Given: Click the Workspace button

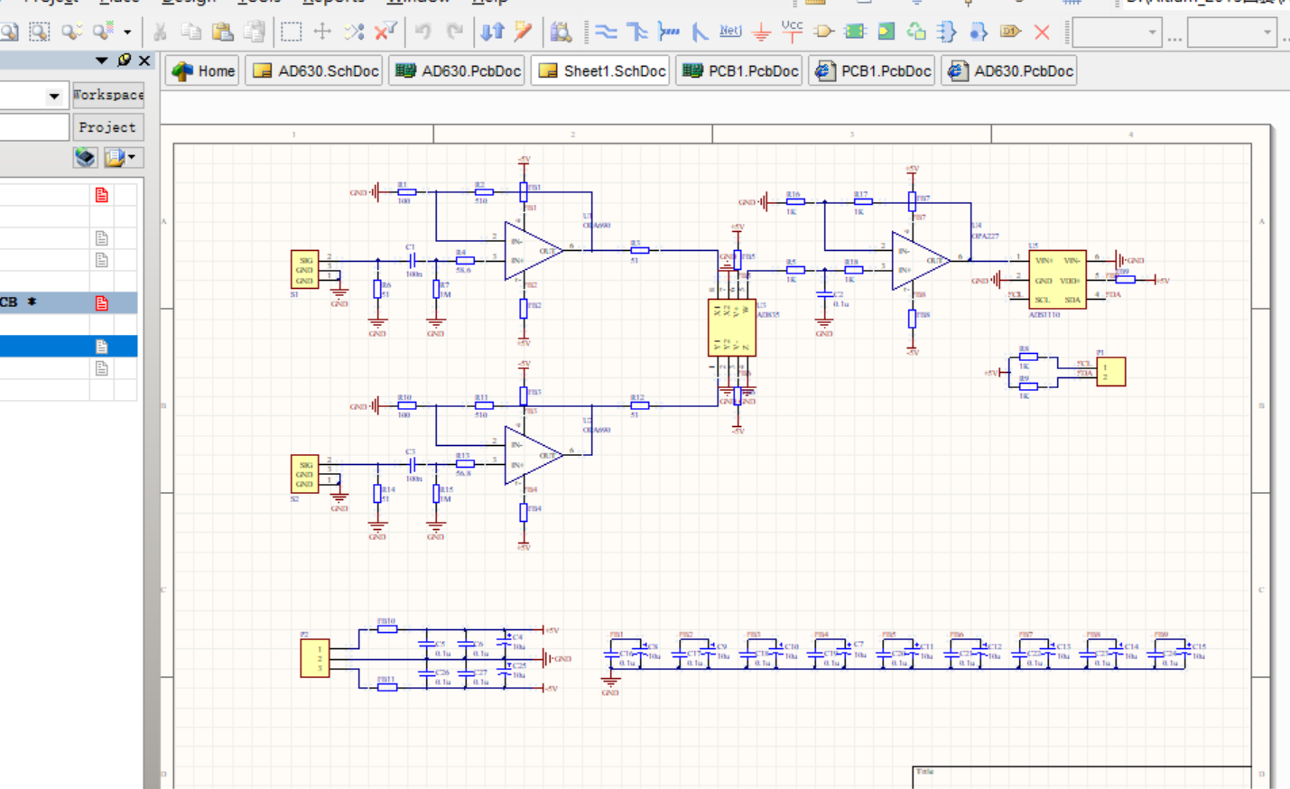Looking at the screenshot, I should (x=108, y=95).
